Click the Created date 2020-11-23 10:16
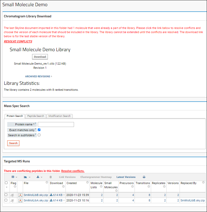The height and width of the screenshot is (212, 207). pos(78,200)
